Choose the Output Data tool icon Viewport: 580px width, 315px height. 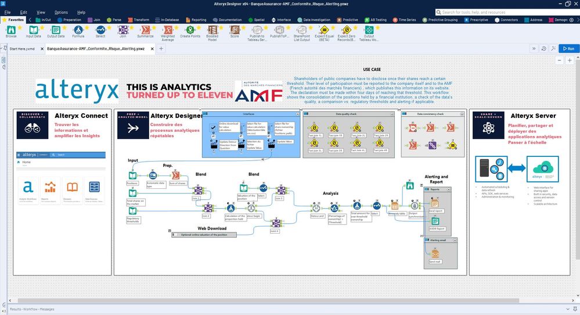(56, 30)
